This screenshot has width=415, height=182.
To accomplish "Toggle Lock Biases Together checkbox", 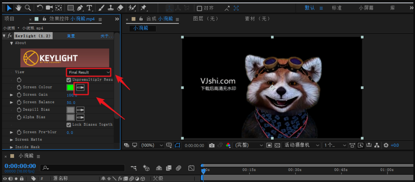I will click(x=69, y=124).
